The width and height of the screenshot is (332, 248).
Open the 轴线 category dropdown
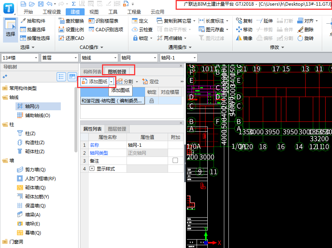point(115,58)
